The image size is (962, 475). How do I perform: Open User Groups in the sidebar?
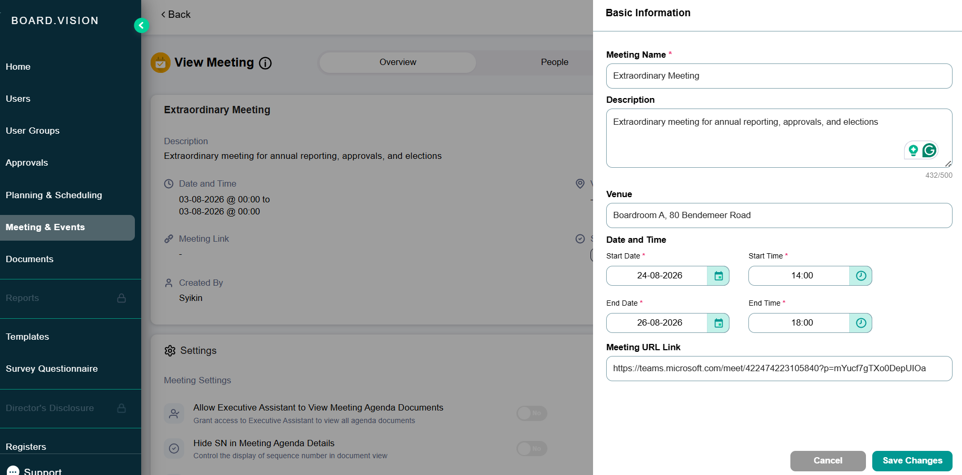pyautogui.click(x=33, y=131)
